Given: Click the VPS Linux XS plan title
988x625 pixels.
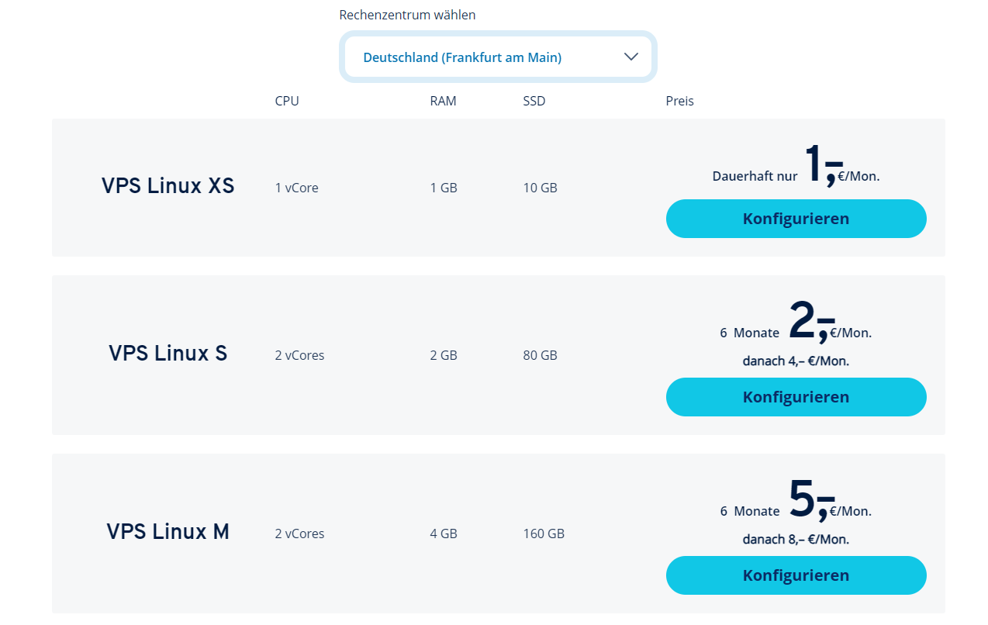Looking at the screenshot, I should (168, 186).
